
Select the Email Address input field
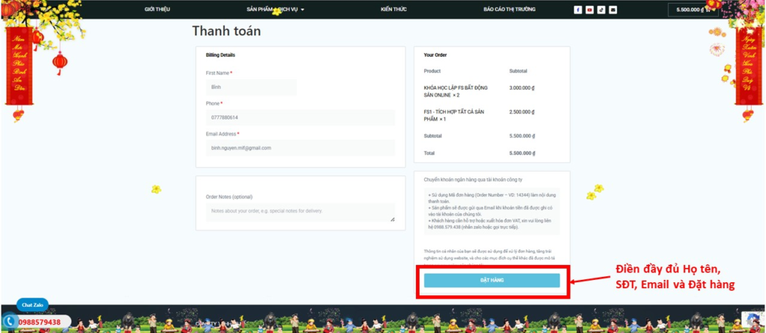point(299,148)
